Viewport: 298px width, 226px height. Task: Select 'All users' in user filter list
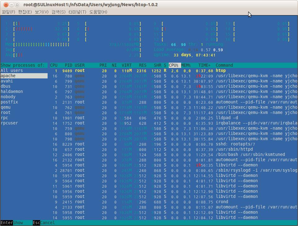[x=24, y=71]
